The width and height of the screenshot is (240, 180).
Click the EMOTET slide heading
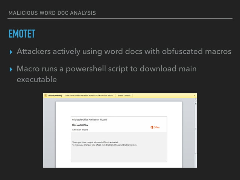pyautogui.click(x=22, y=34)
